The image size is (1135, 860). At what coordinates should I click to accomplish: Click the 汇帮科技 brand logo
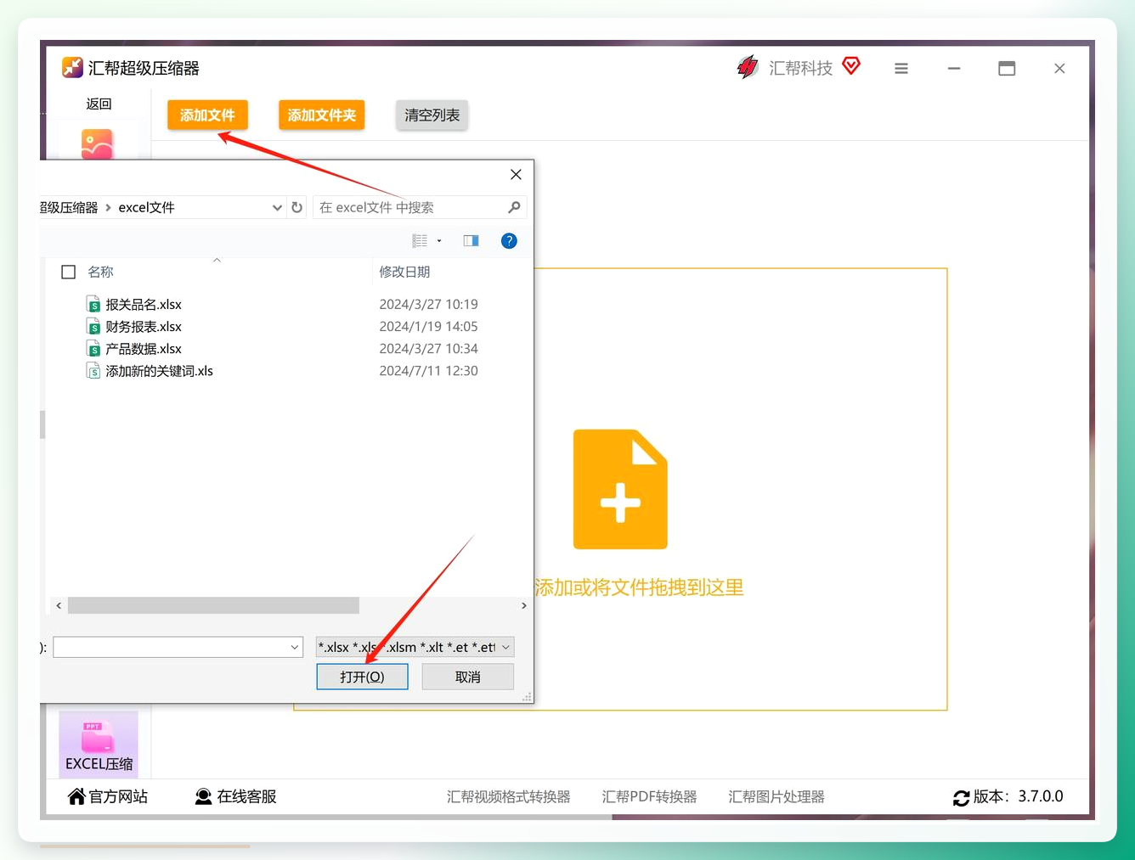(x=748, y=67)
